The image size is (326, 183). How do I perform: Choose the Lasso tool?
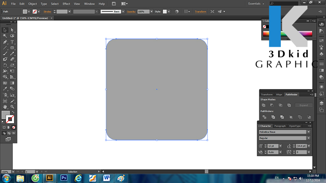[x=12, y=36]
